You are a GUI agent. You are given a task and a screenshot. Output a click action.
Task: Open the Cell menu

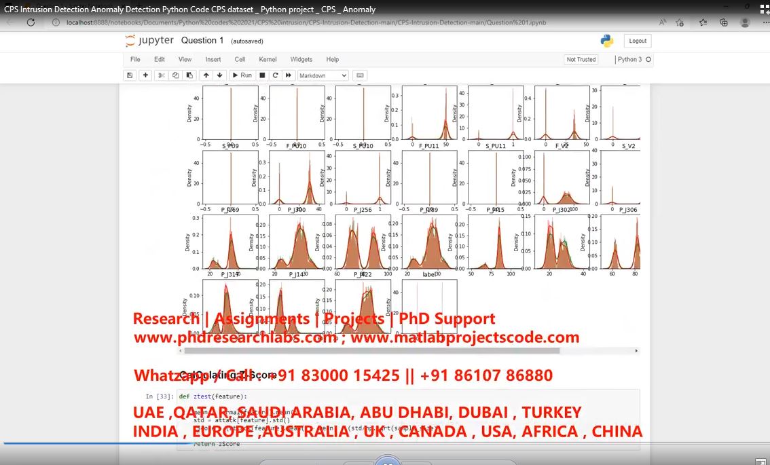click(240, 60)
